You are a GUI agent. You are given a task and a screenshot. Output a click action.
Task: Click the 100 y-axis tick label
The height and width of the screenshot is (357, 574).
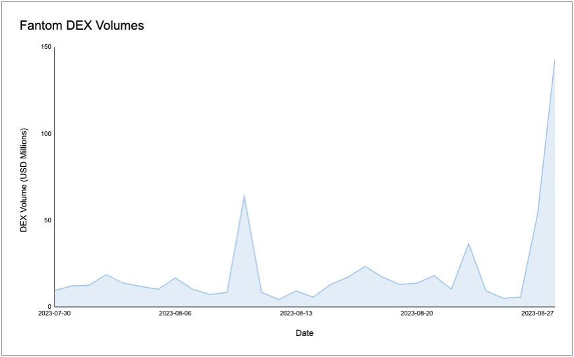point(47,134)
